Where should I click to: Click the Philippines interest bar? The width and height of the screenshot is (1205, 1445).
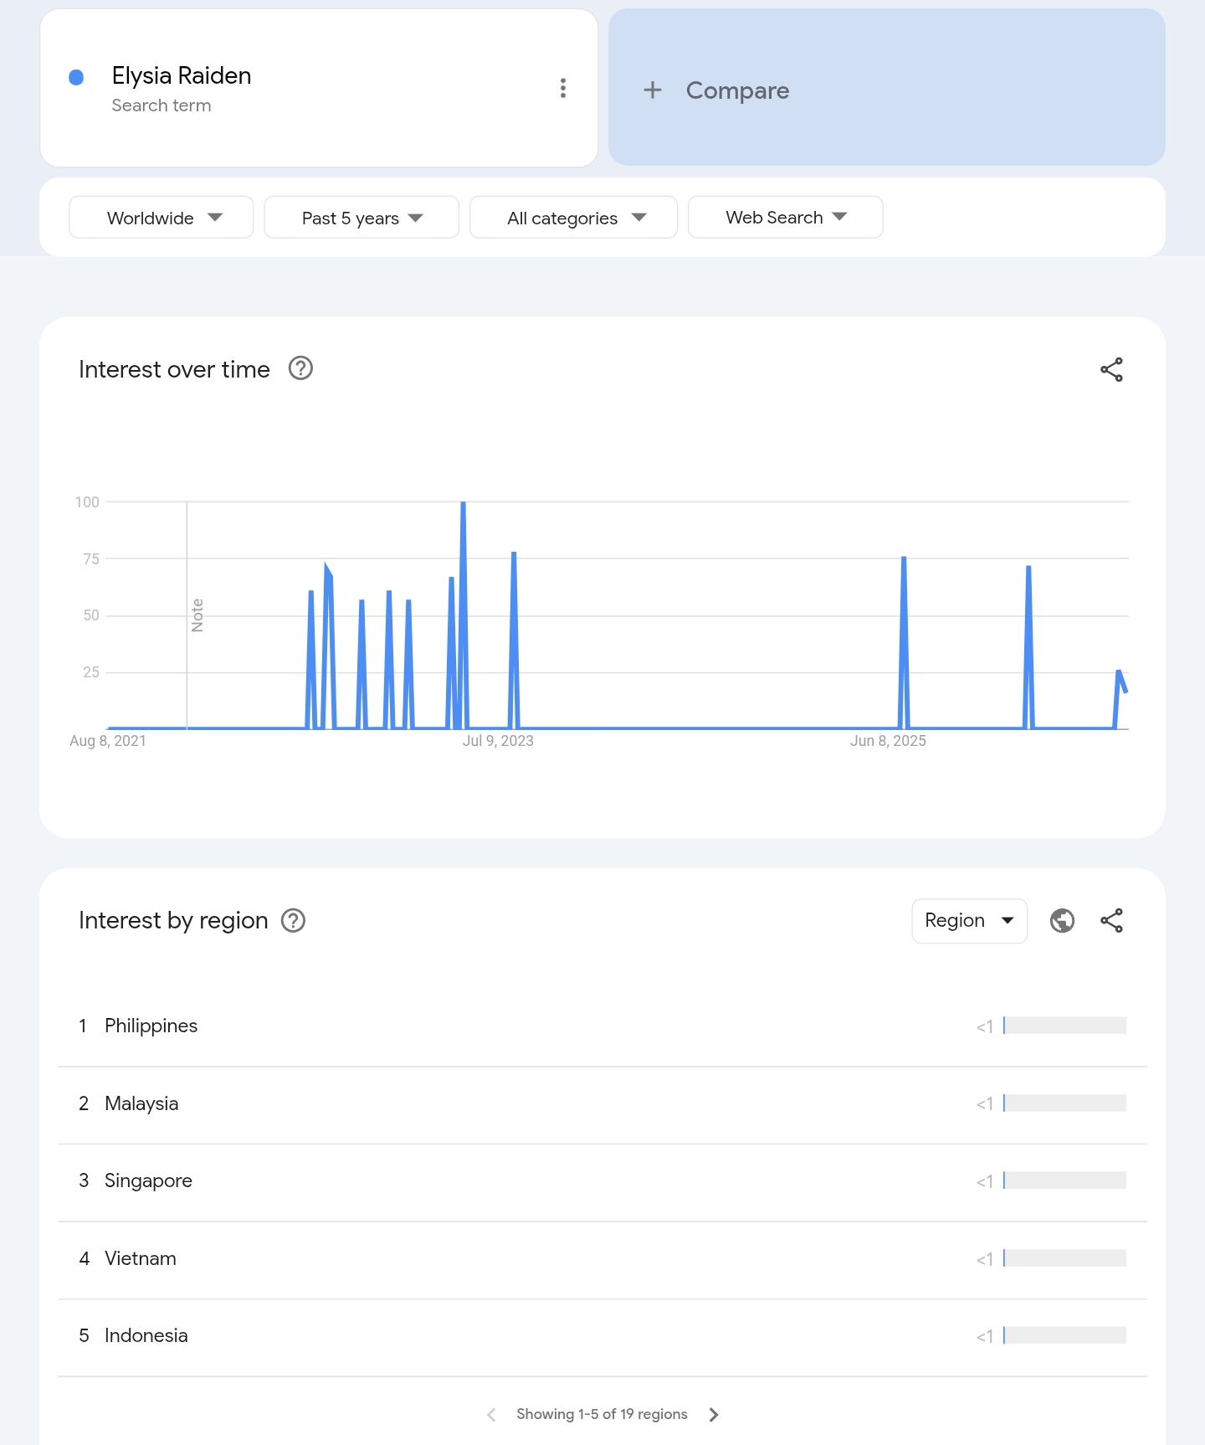[1064, 1026]
